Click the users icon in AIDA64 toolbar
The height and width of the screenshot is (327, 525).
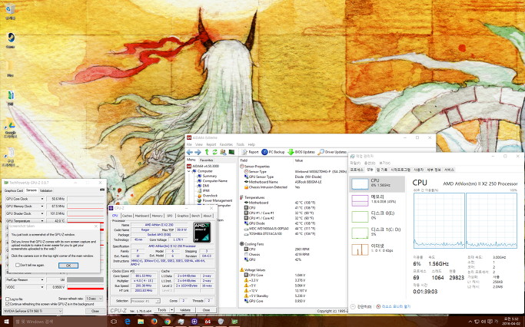coord(223,152)
